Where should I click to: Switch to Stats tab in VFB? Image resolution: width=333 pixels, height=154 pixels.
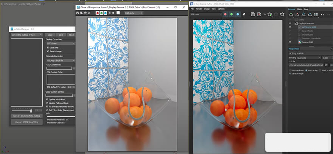299,9
